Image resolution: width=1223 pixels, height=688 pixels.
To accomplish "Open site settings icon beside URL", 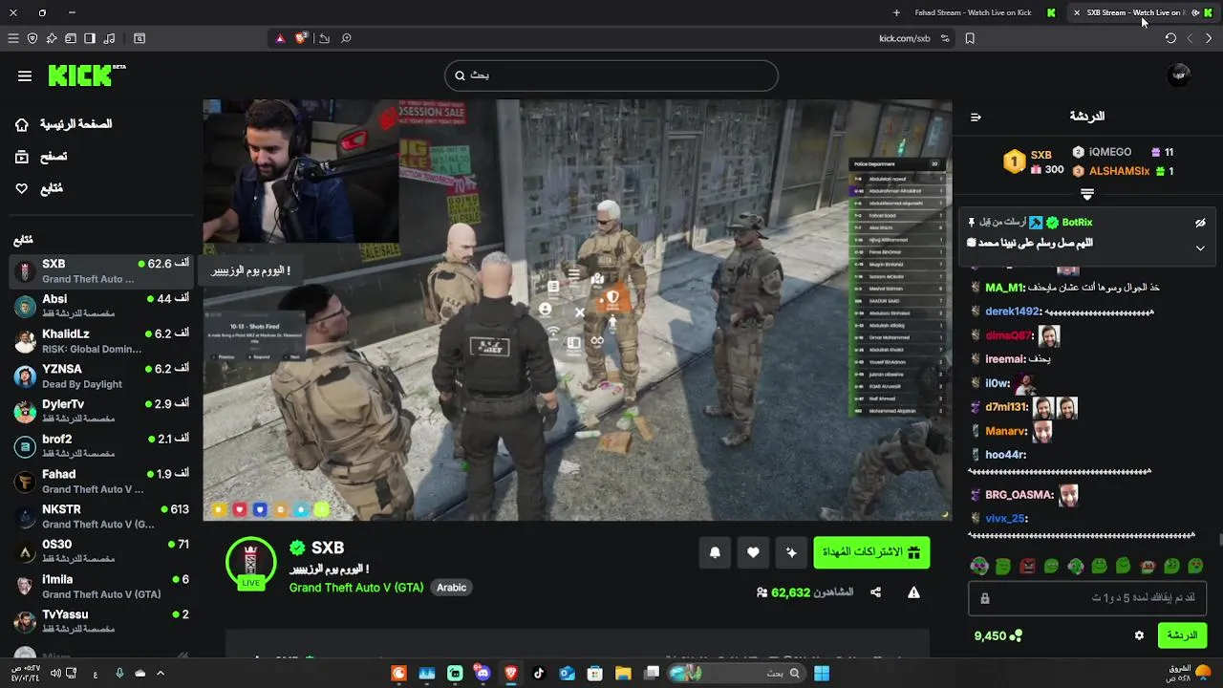I will (x=945, y=38).
